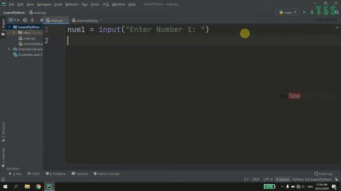Open the Event Log
Screen dimensions: 341x191
point(323,173)
